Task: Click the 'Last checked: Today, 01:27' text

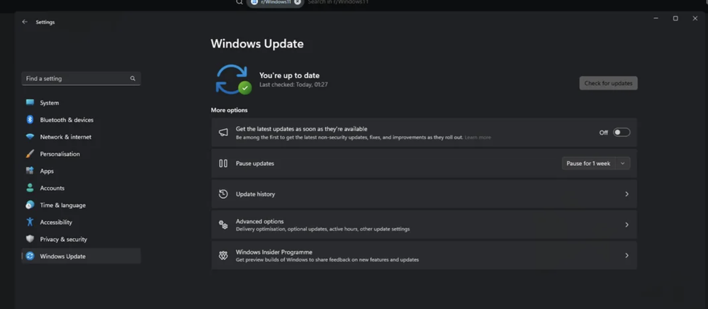Action: 293,84
